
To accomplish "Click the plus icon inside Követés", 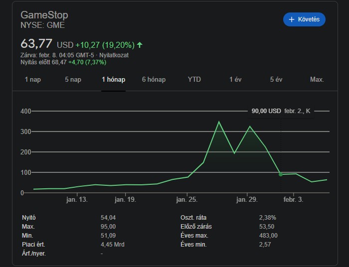I will 292,19.
